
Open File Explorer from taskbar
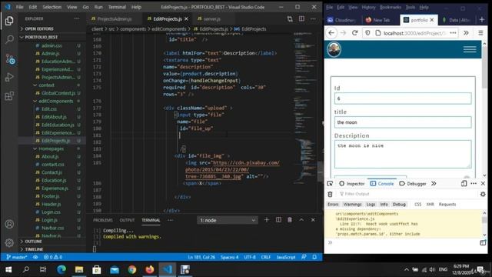(79, 269)
